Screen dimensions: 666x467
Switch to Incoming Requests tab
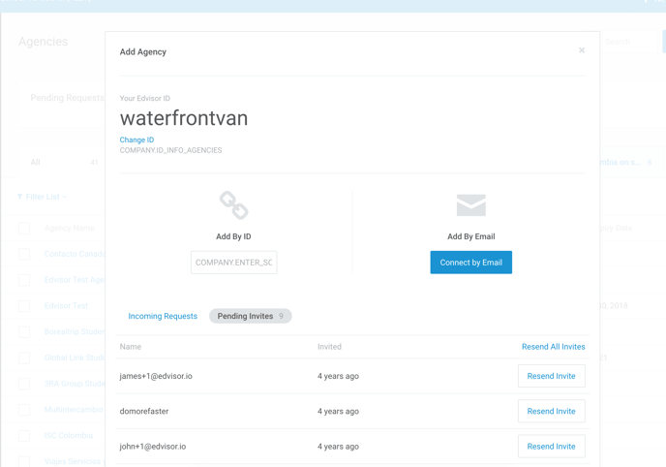coord(163,316)
